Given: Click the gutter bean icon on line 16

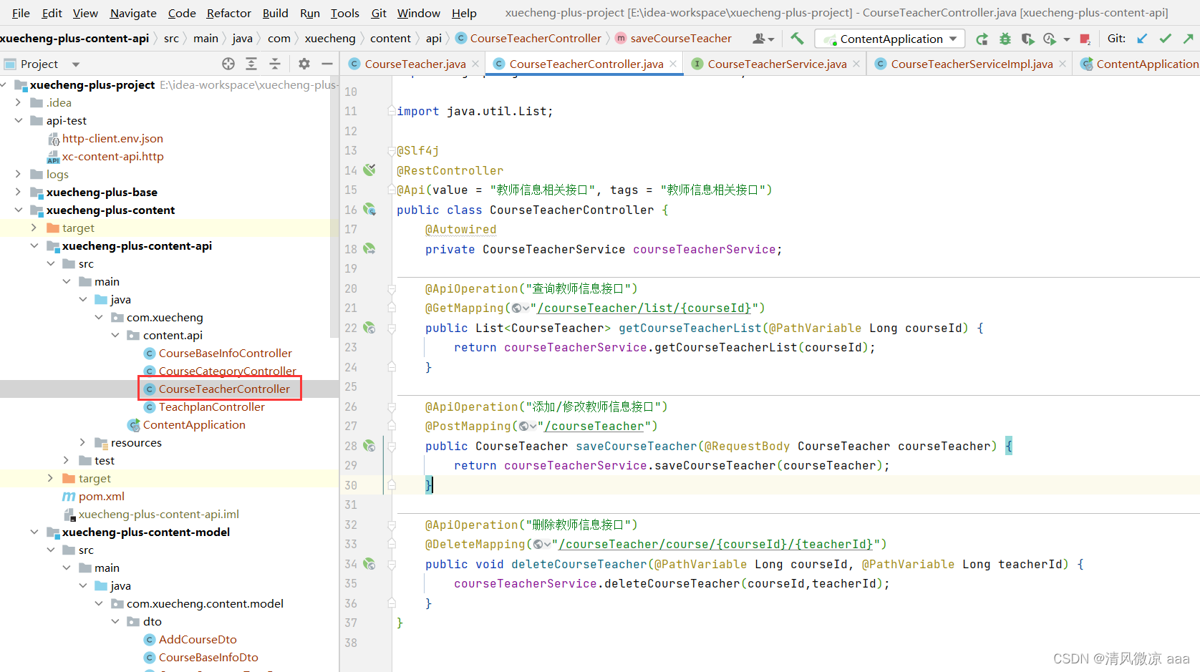Looking at the screenshot, I should click(369, 210).
